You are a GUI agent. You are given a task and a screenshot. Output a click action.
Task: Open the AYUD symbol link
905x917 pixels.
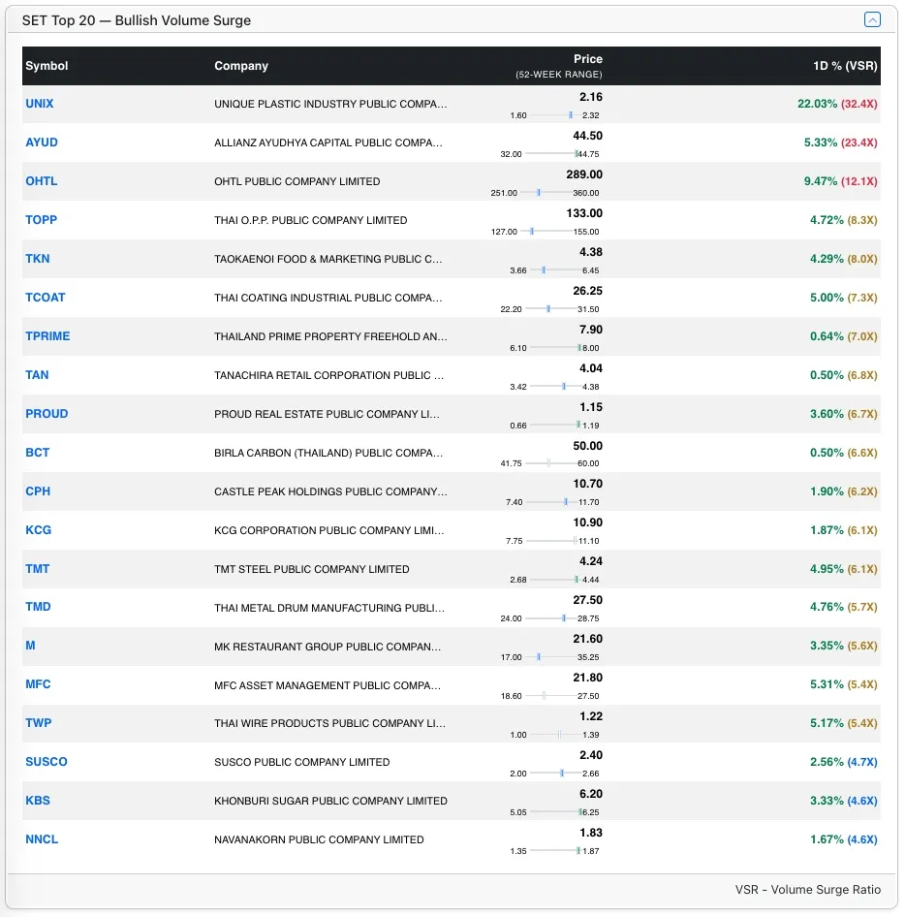(42, 142)
